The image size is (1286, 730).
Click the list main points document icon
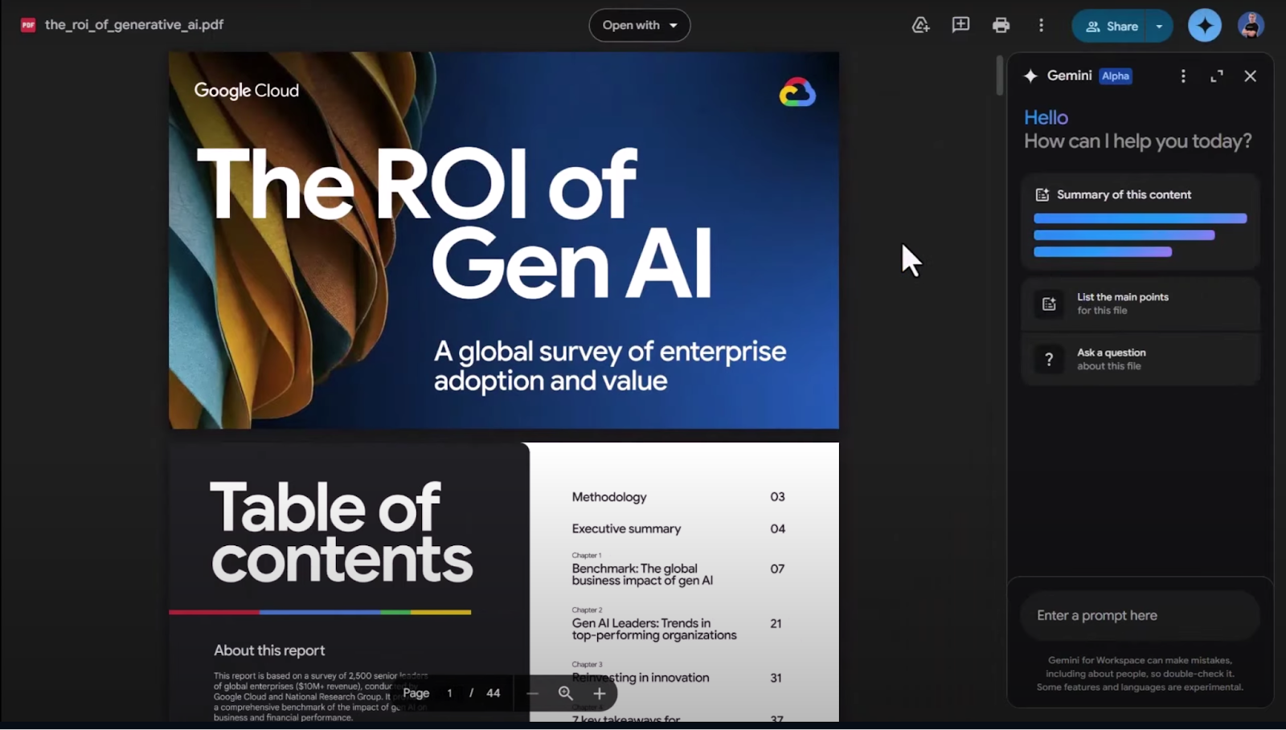pos(1049,304)
